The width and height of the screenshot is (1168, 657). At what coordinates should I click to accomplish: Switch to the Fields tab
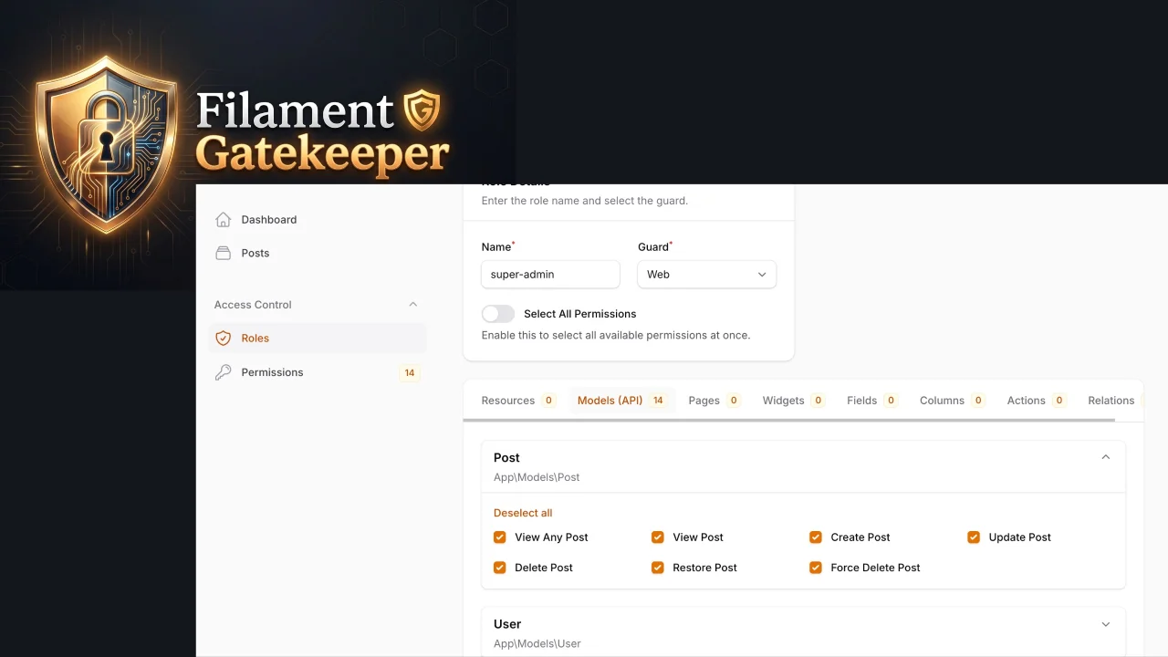[872, 401]
